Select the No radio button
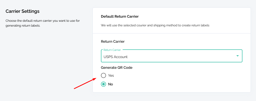The height and width of the screenshot is (101, 256). point(103,84)
